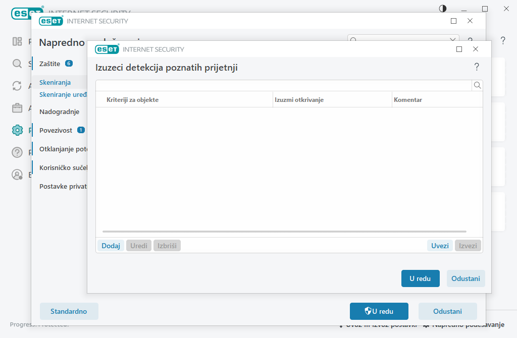Open help question mark in exclusions dialog

[x=477, y=67]
